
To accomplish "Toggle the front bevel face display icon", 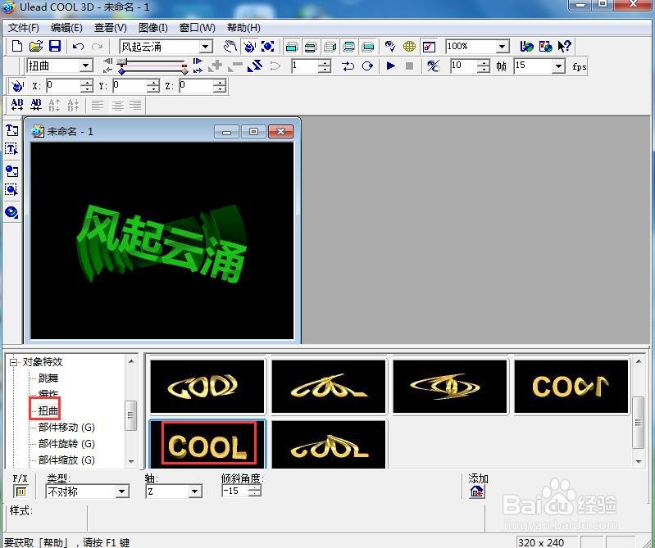I will pos(311,47).
